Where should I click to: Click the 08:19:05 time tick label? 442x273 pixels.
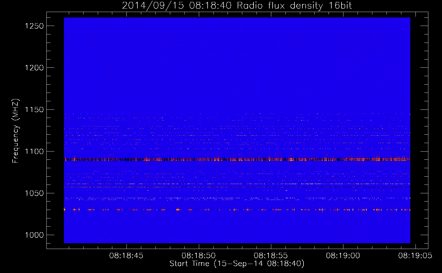click(415, 256)
